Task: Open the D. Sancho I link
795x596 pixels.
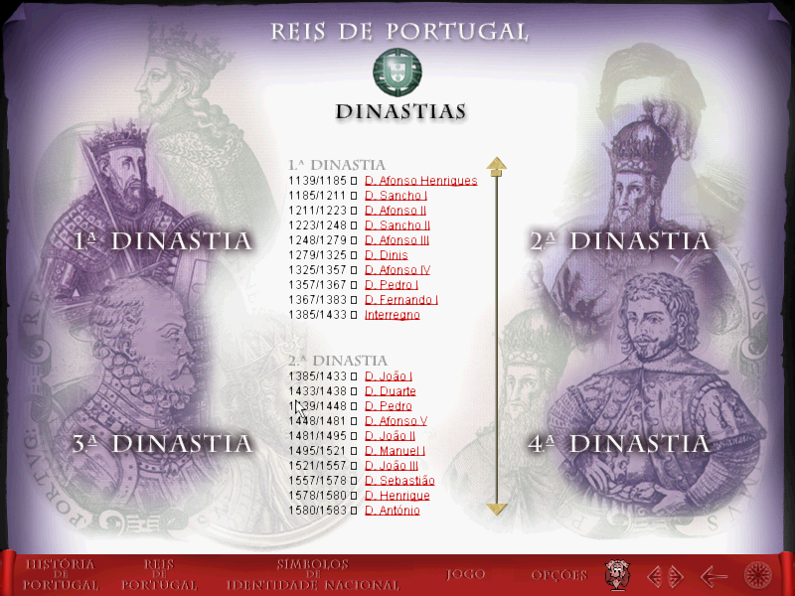Action: pyautogui.click(x=396, y=196)
